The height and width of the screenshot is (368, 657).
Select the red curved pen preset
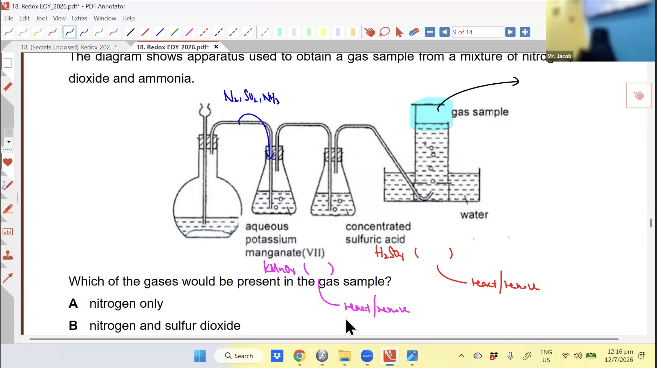pyautogui.click(x=53, y=32)
